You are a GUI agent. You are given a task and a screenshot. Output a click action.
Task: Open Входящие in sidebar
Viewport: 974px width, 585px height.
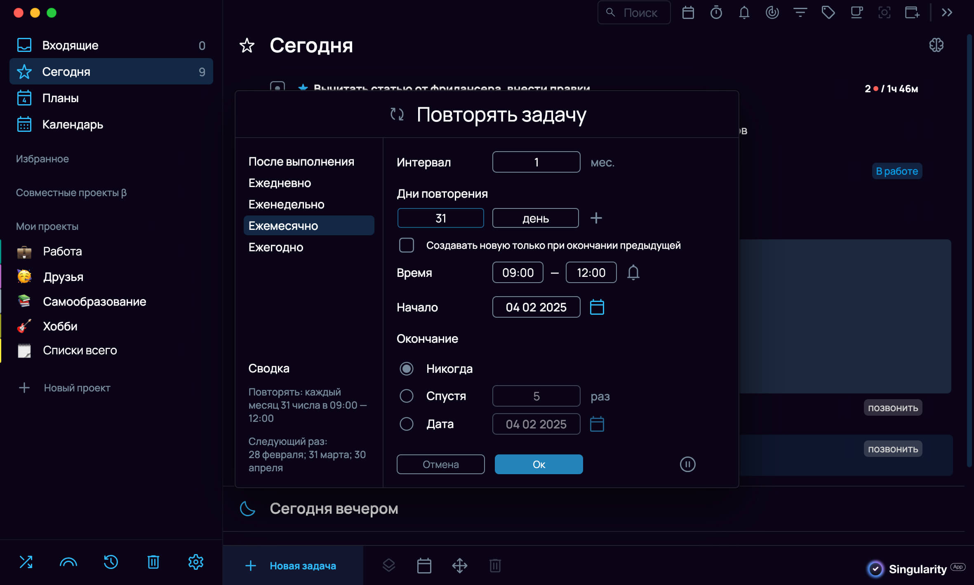click(x=111, y=45)
